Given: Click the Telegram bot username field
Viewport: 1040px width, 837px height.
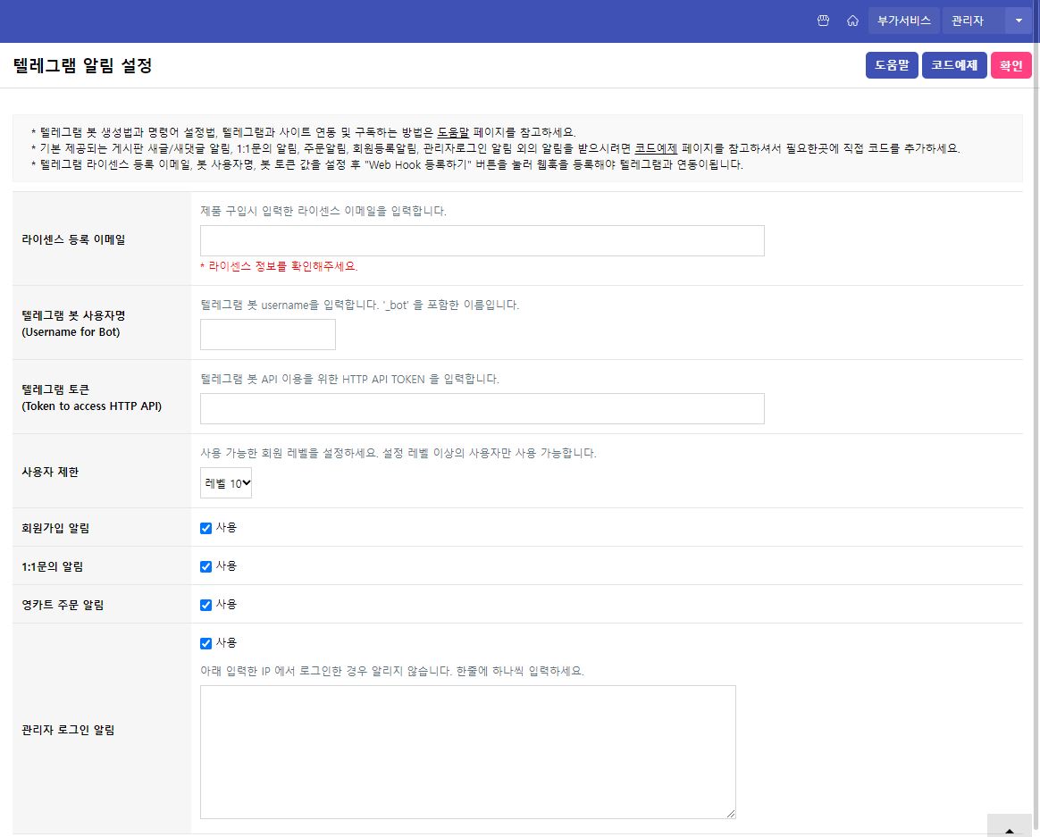Looking at the screenshot, I should tap(267, 334).
